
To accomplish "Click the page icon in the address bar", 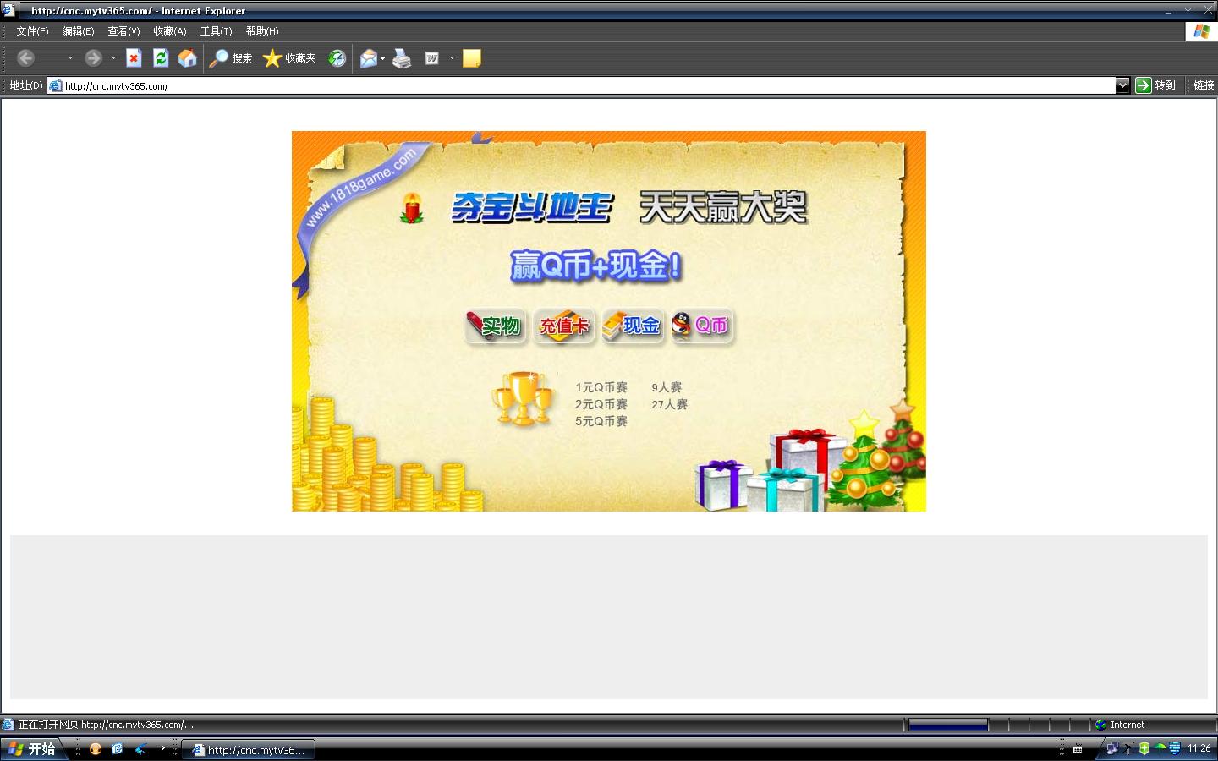I will point(56,85).
